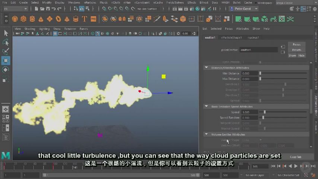This screenshot has width=318, height=179.
Task: Open four-view layout in left sidebar
Action: tap(6, 118)
